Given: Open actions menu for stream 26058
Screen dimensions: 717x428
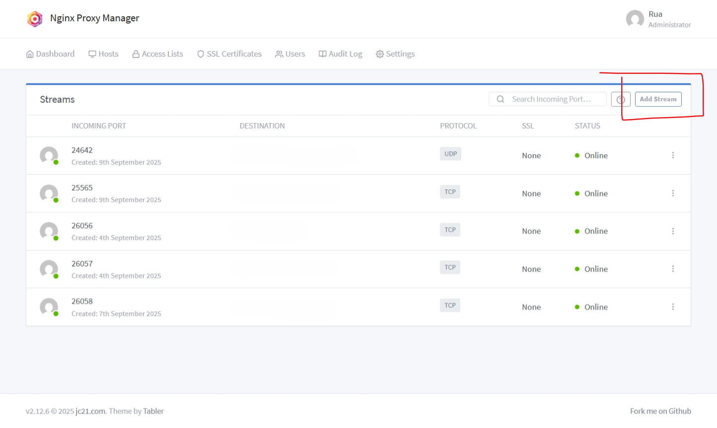Looking at the screenshot, I should pyautogui.click(x=673, y=307).
